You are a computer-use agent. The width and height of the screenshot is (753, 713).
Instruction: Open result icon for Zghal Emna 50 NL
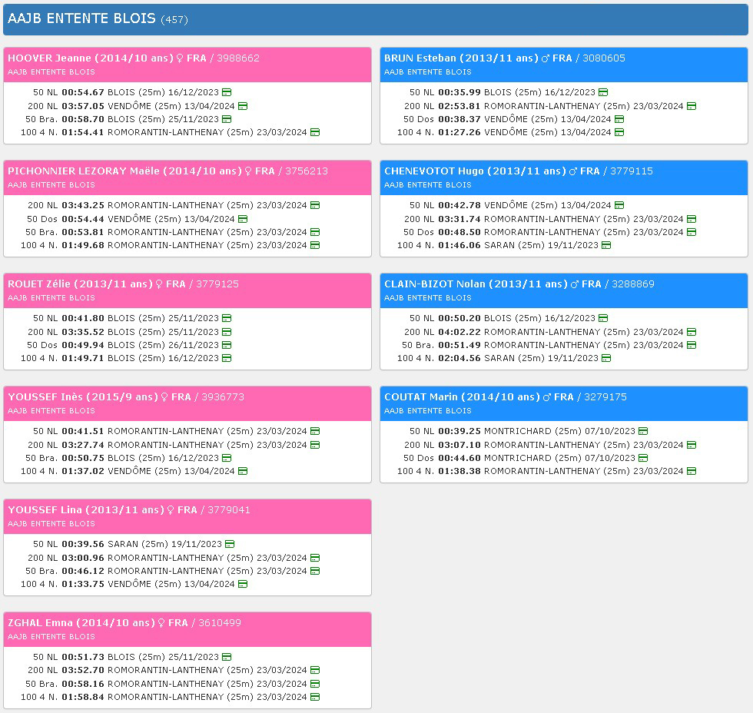227,657
